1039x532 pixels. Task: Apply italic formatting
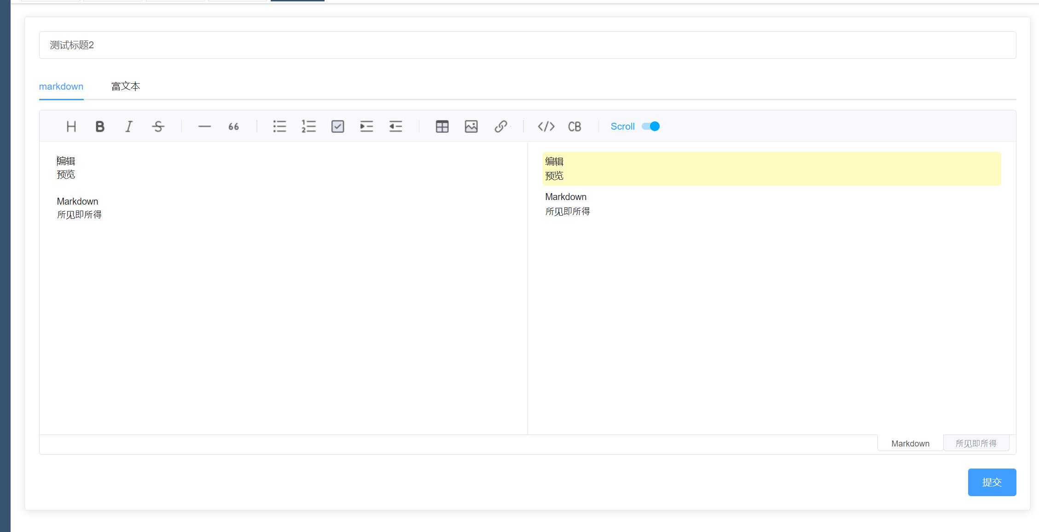coord(129,126)
